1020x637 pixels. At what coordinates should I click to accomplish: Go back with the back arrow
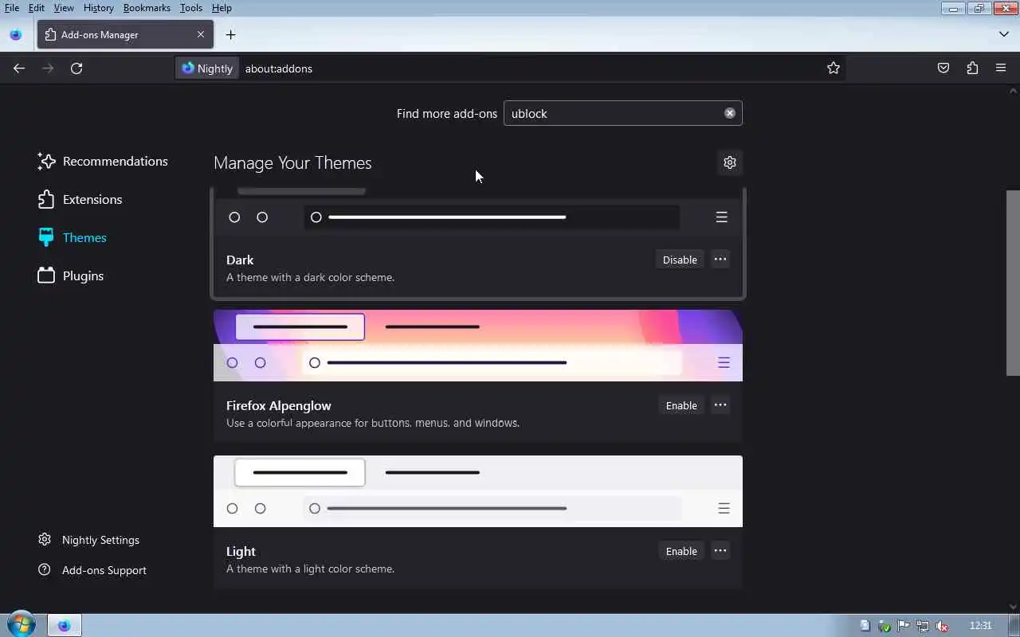[19, 68]
